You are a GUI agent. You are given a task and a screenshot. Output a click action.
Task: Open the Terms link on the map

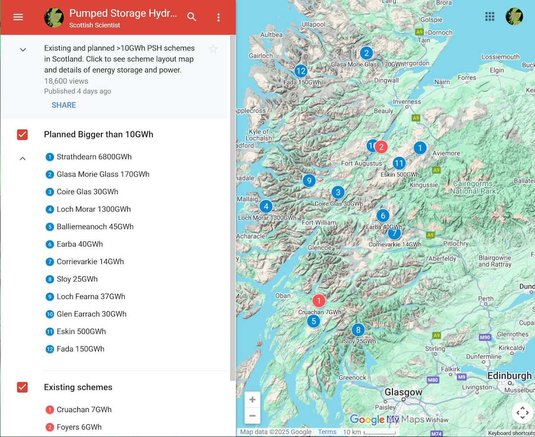(327, 432)
